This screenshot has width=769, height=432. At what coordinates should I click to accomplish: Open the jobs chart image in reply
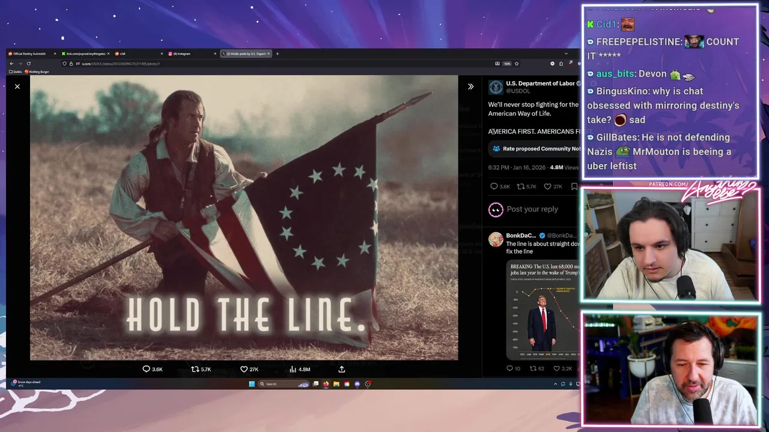[x=543, y=309]
